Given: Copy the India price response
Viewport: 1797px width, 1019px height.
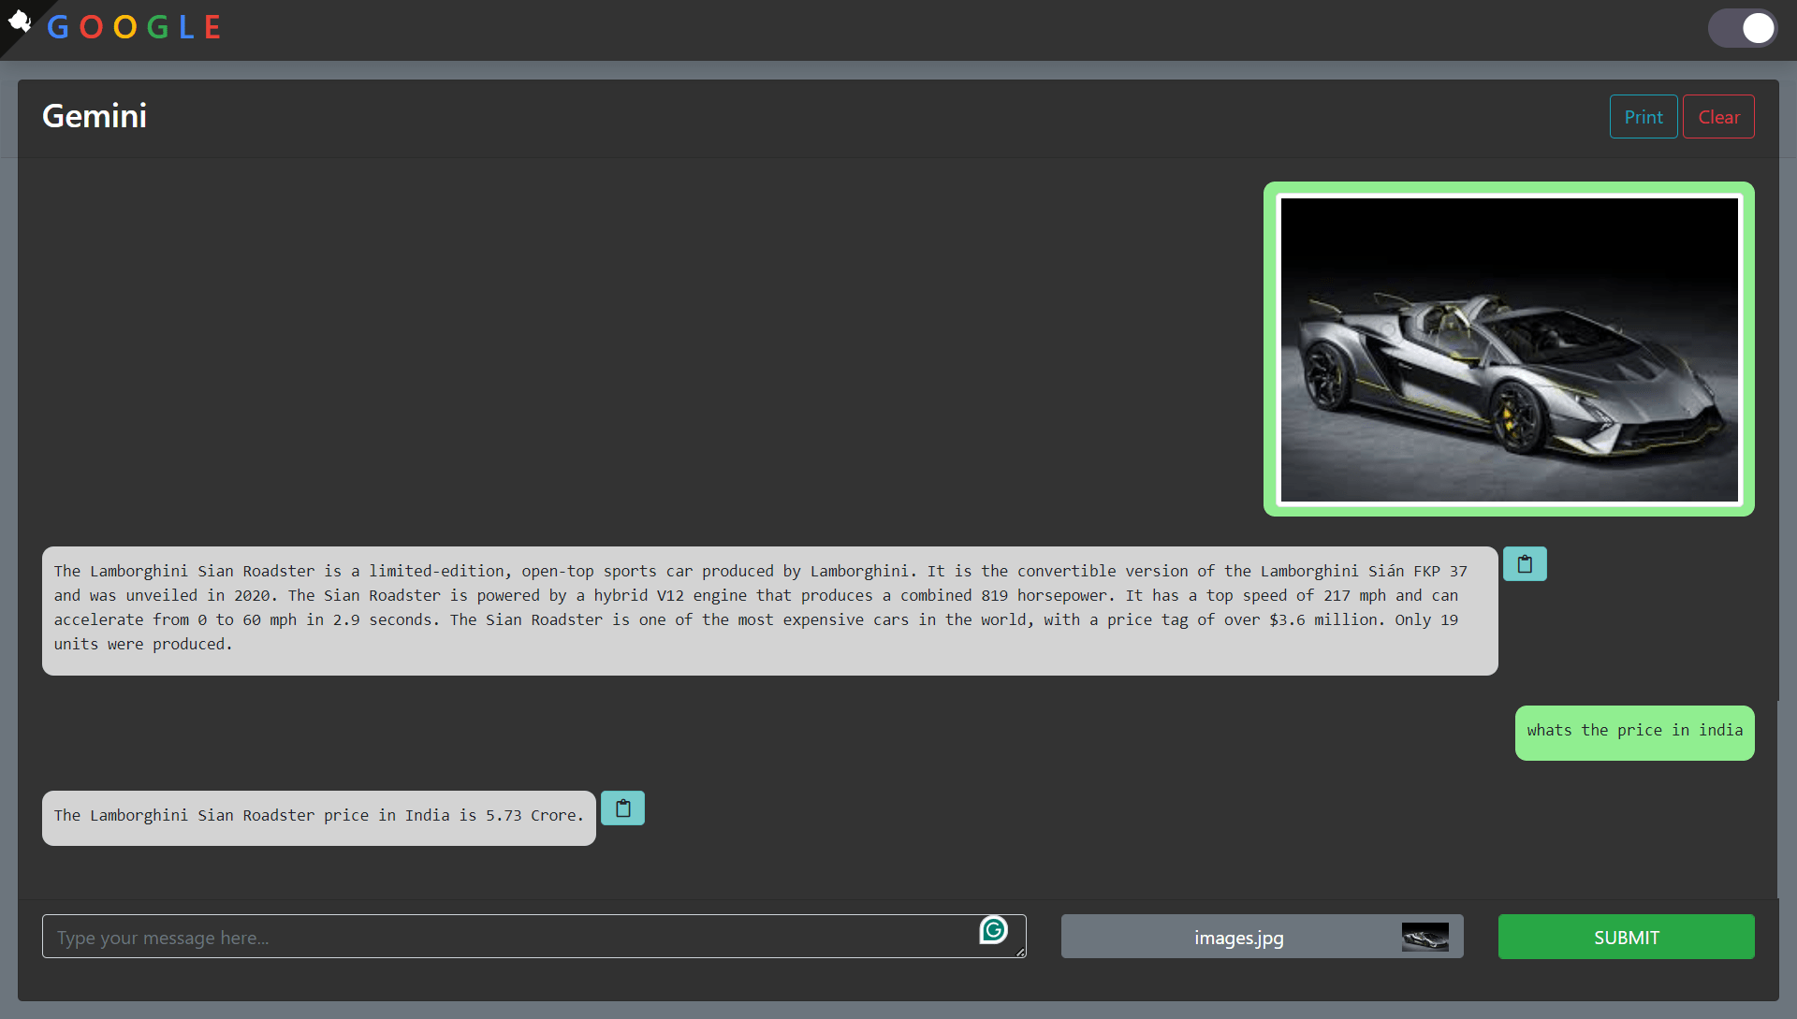Looking at the screenshot, I should 622,808.
